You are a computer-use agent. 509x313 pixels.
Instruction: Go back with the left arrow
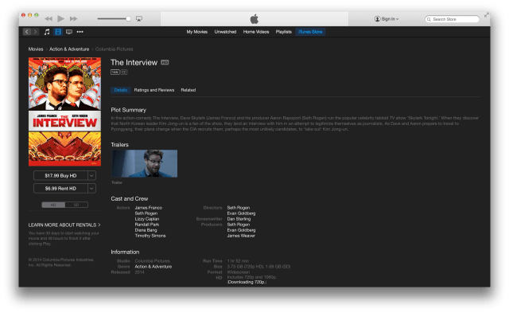[27, 32]
